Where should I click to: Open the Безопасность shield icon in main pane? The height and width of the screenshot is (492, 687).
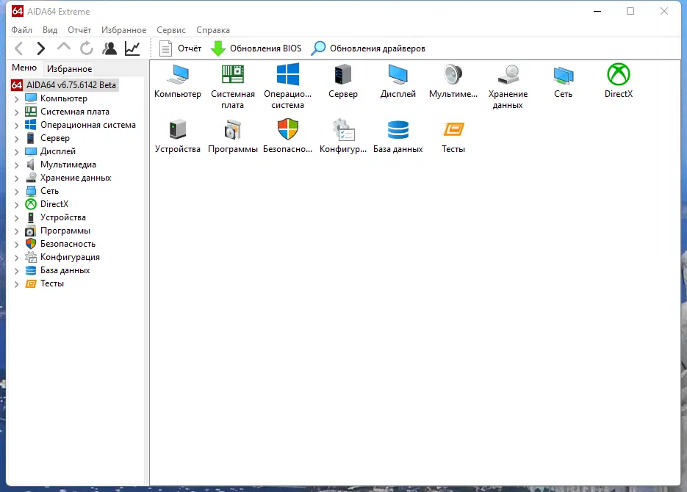(x=288, y=129)
